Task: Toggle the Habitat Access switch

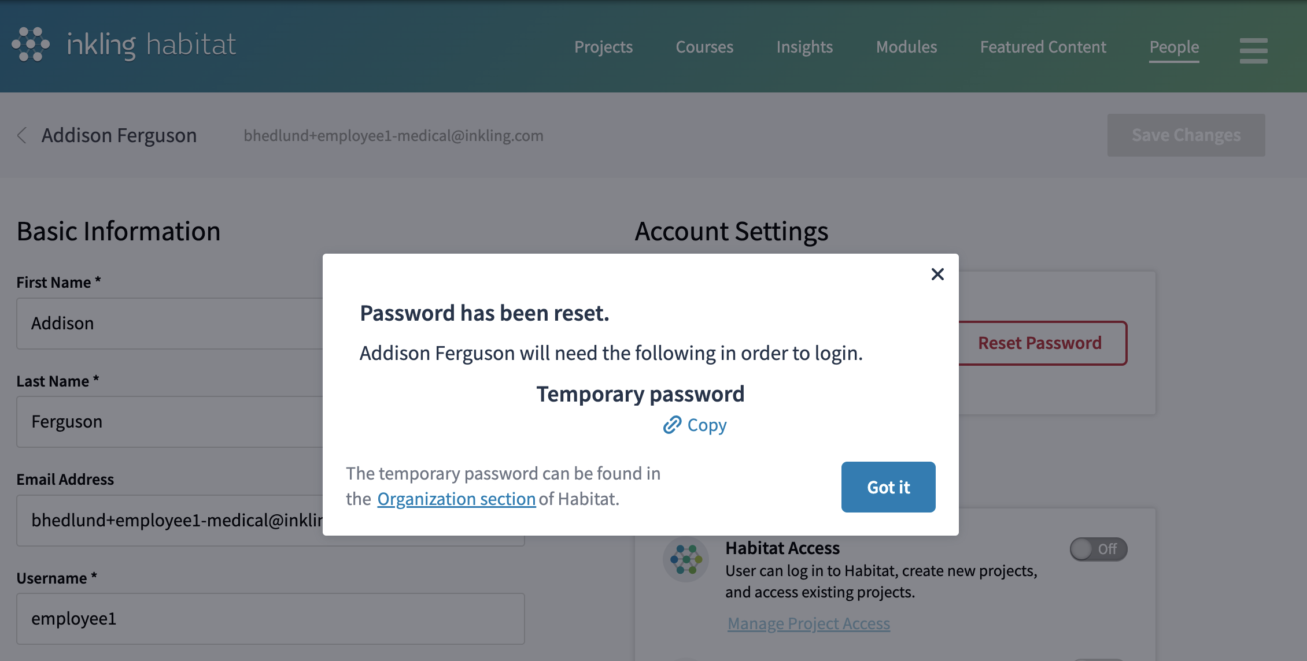Action: 1098,549
